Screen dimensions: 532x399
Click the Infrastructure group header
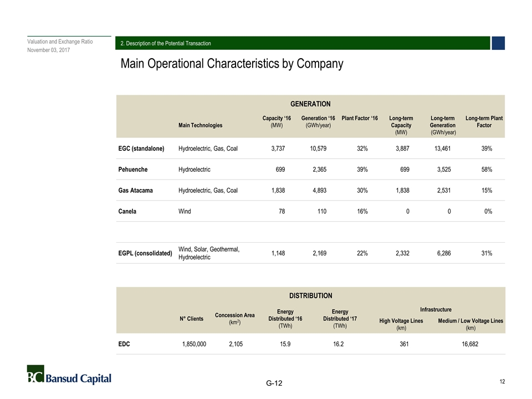pos(436,309)
